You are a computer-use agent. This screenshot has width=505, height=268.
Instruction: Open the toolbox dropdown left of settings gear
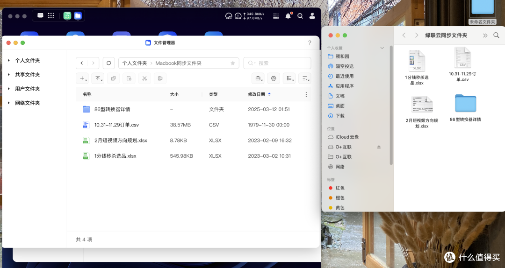[258, 78]
